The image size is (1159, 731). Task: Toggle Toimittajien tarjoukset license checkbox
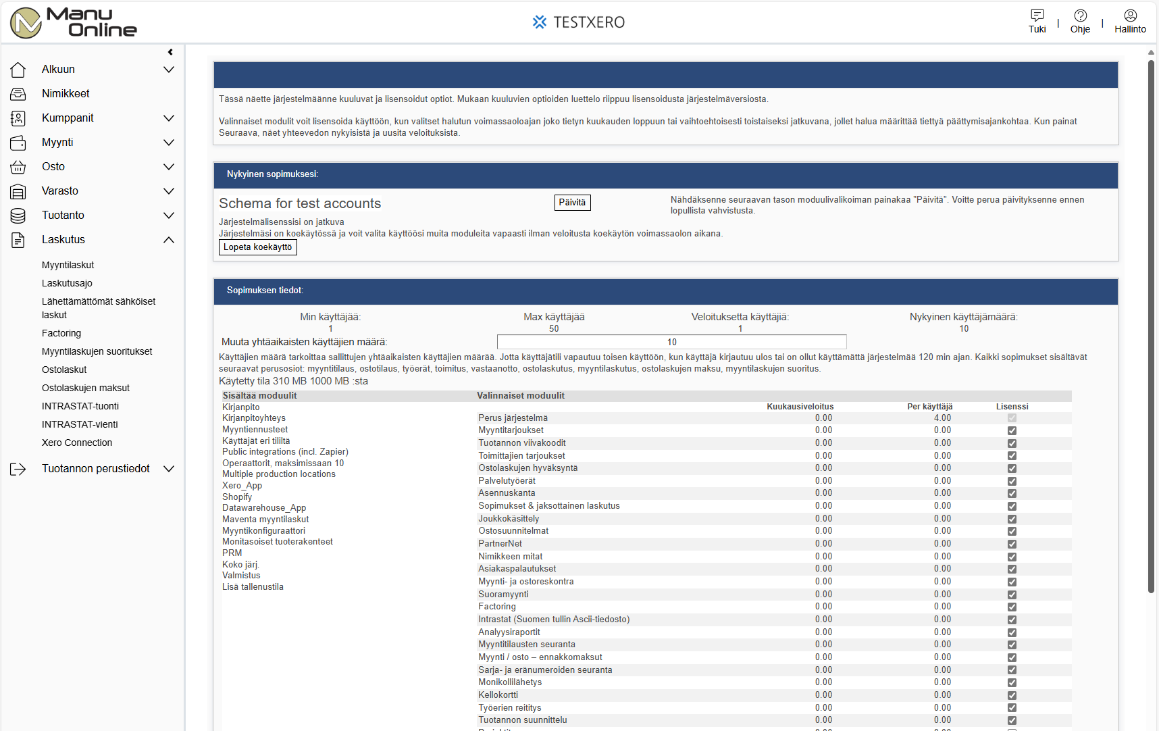click(1012, 456)
